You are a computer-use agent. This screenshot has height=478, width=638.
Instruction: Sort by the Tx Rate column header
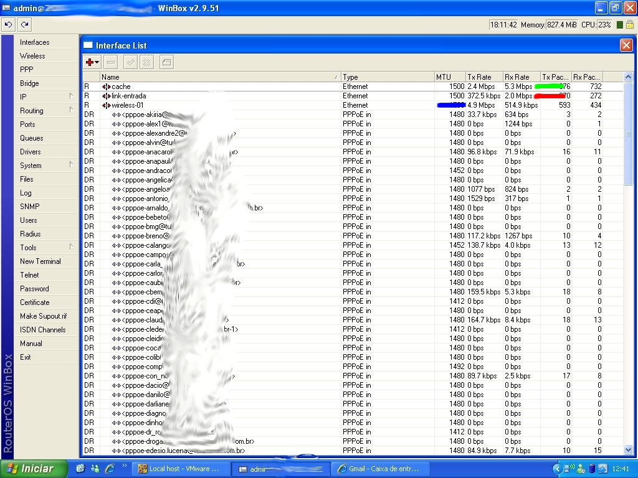[x=484, y=77]
